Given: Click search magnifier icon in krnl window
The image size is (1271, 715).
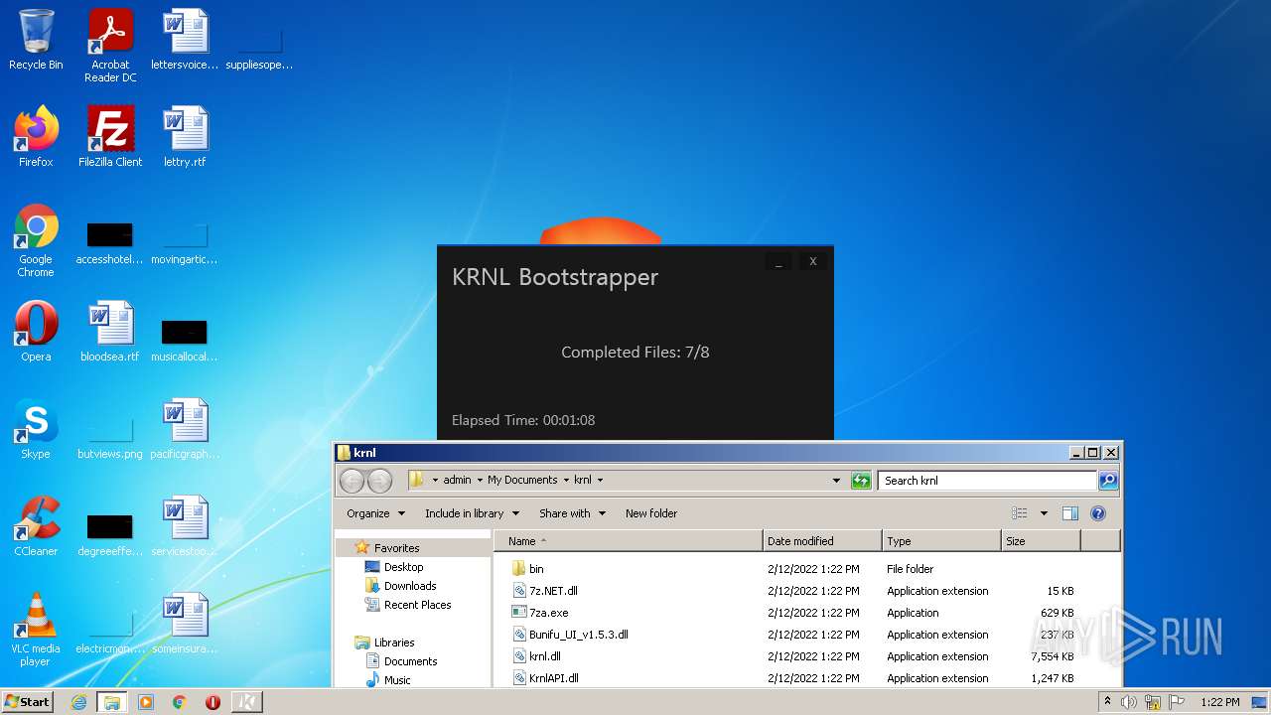Looking at the screenshot, I should (x=1108, y=481).
